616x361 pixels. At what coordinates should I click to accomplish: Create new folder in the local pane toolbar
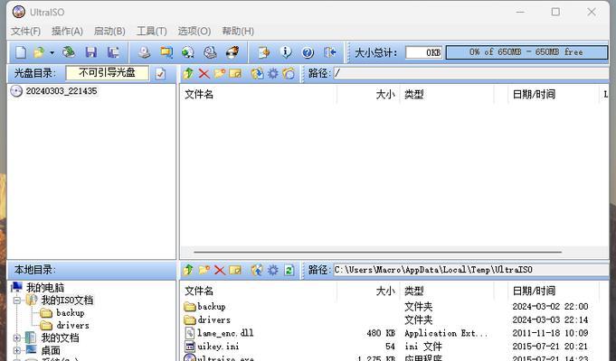(204, 270)
